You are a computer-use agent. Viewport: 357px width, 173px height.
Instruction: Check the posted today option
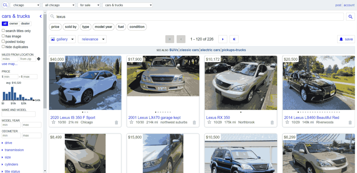coord(3,41)
